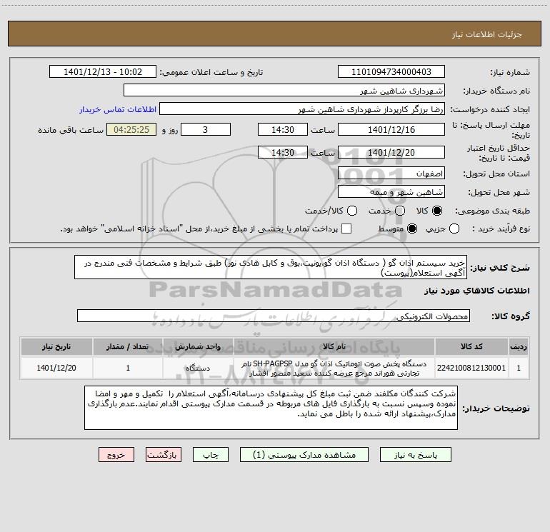Open اطلاعات تماس خریدار link
The height and width of the screenshot is (532, 550).
[x=118, y=109]
